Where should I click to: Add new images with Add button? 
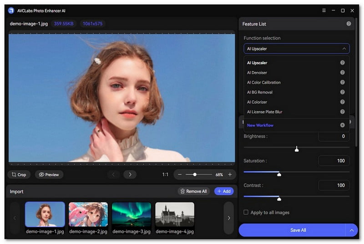coord(224,191)
